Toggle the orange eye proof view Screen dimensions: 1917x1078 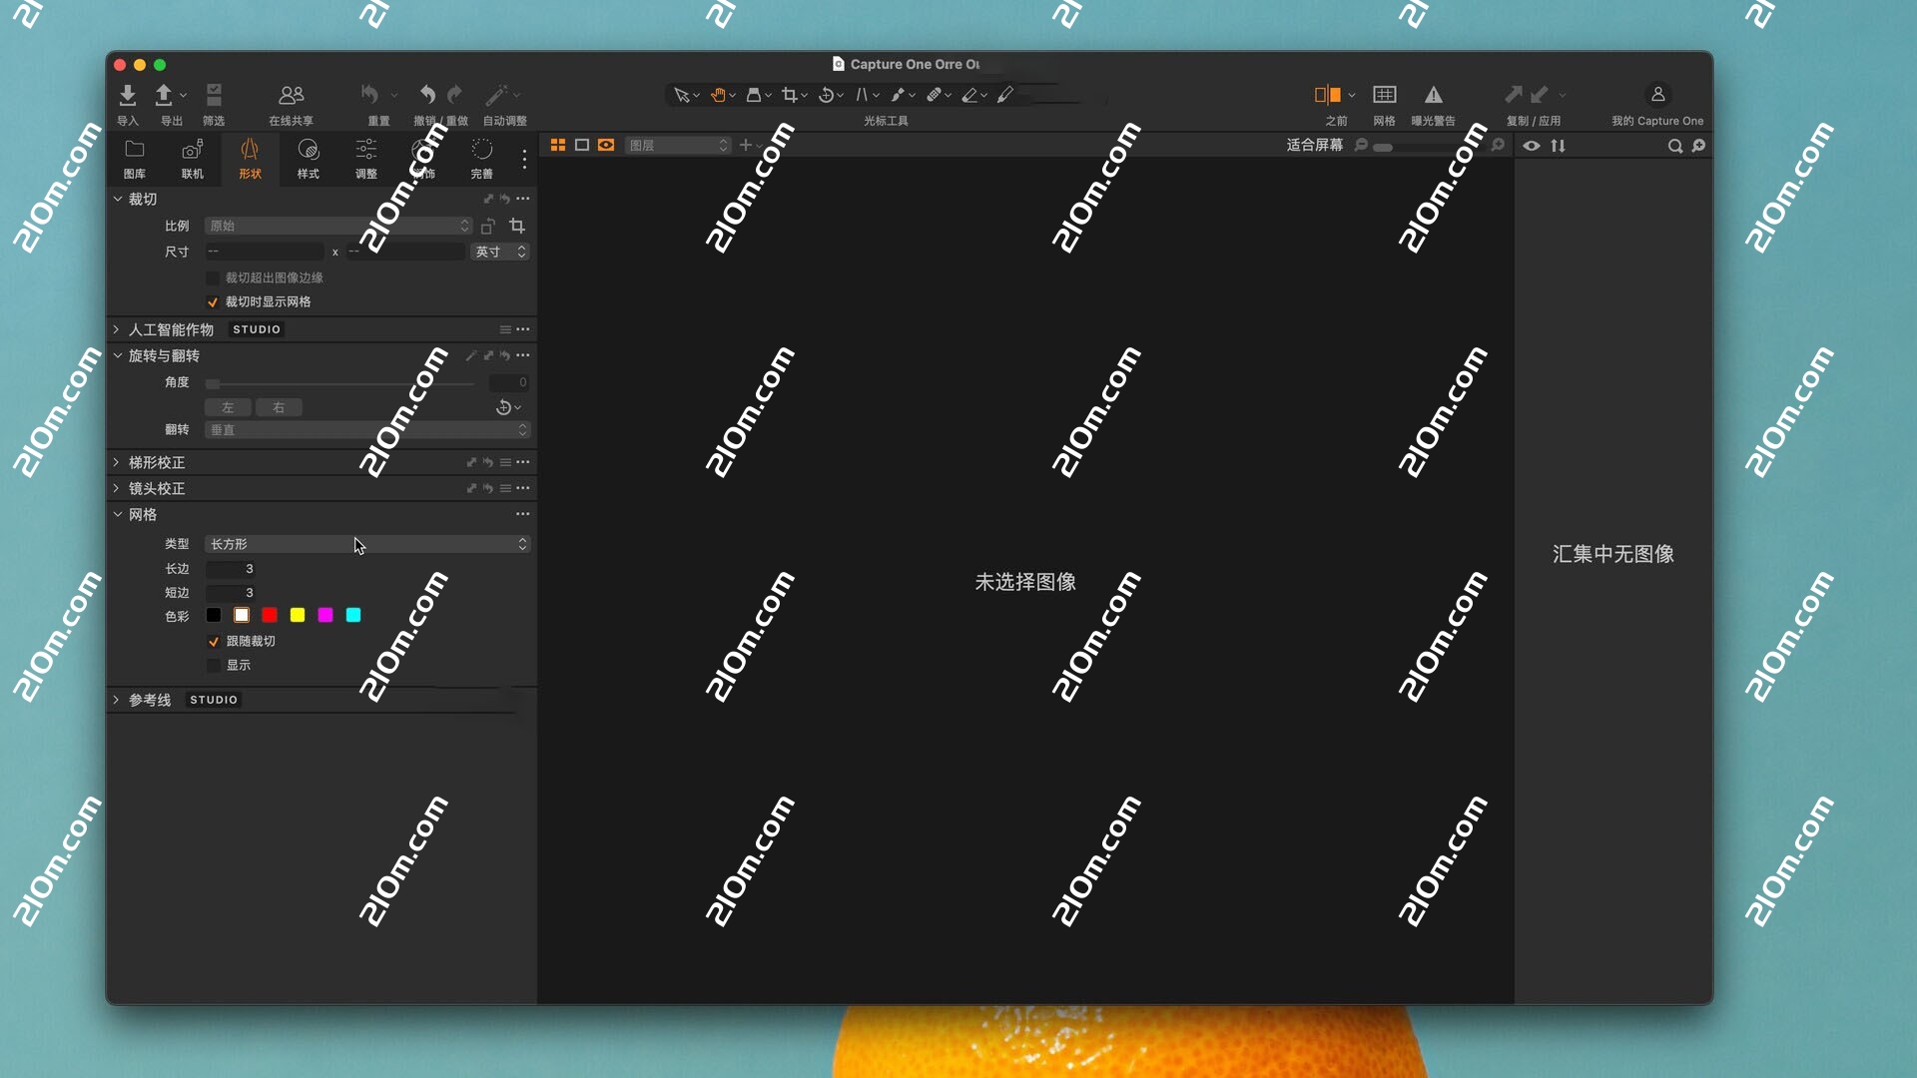point(606,146)
